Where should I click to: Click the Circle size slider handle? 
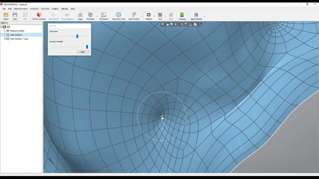point(77,36)
